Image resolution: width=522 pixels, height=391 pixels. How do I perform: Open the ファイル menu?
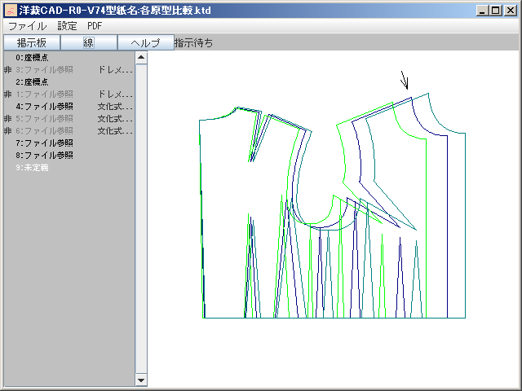point(27,26)
